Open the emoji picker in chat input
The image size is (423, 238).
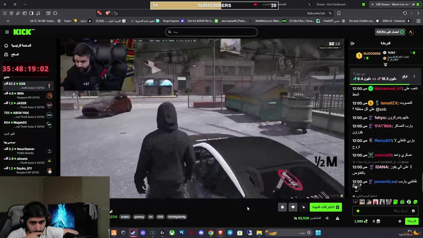pyautogui.click(x=413, y=211)
